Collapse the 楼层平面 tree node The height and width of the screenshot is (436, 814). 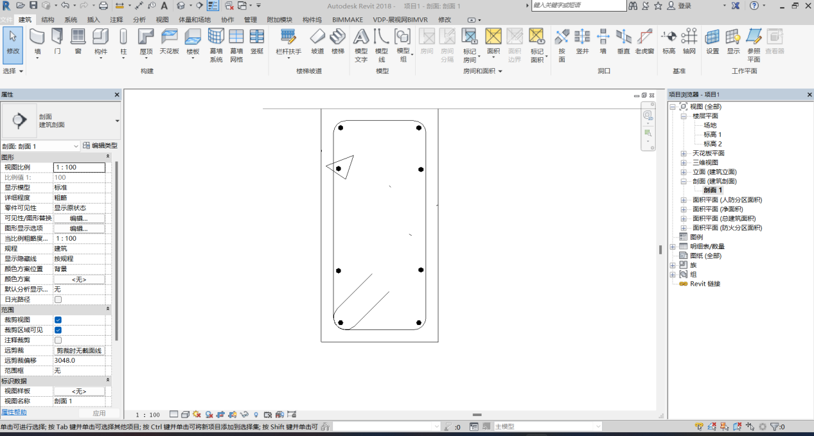[x=684, y=116]
